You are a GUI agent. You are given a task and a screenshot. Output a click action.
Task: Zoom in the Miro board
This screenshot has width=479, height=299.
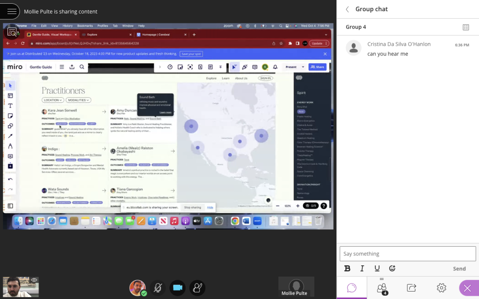[x=298, y=206]
